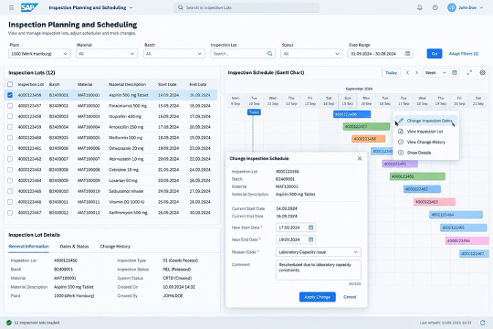Check the 4000123459 row checkbox

10,127
